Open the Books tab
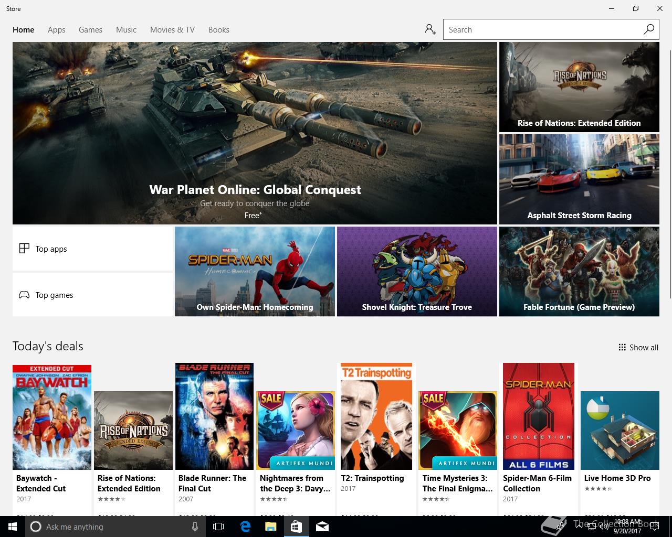The height and width of the screenshot is (537, 672). (218, 30)
